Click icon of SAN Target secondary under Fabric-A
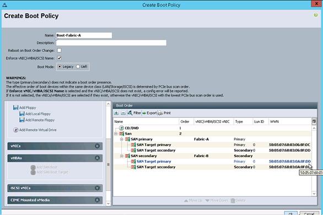The image size is (323, 215). pyautogui.click(x=133, y=150)
